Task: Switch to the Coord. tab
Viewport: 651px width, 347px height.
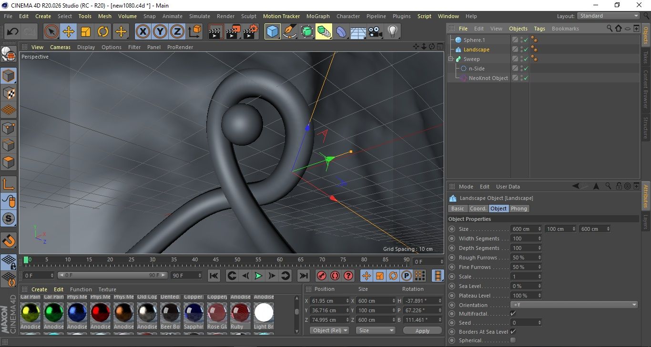Action: (478, 208)
